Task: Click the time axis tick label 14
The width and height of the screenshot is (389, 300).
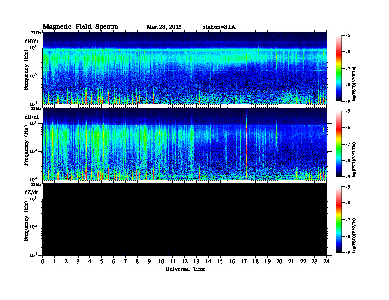Action: [x=208, y=261]
